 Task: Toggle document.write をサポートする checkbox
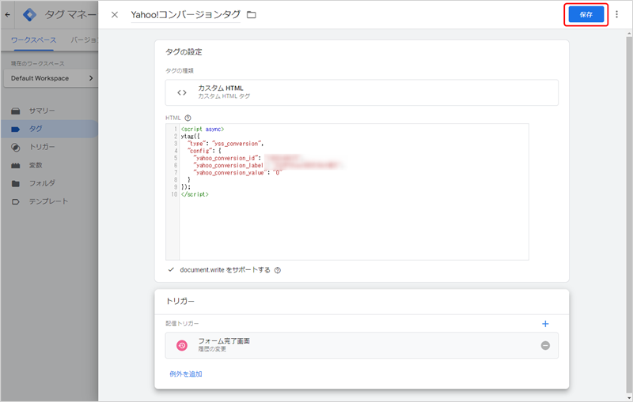pyautogui.click(x=171, y=270)
